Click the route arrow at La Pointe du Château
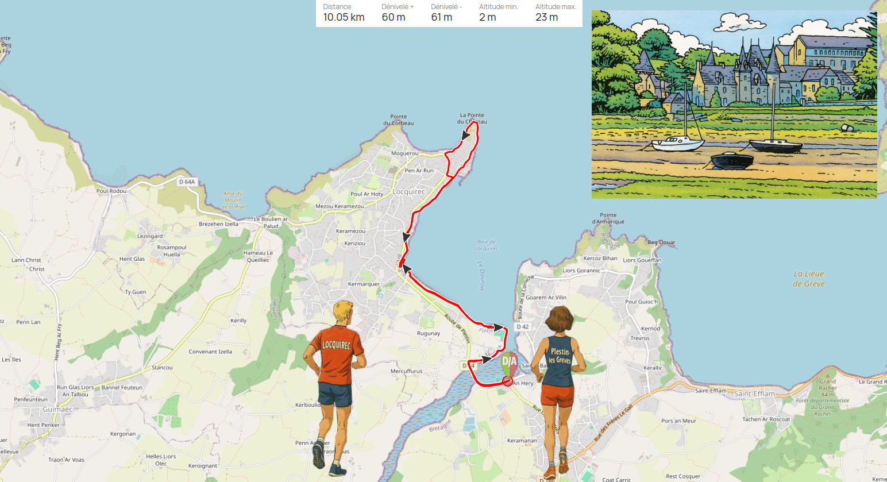Image resolution: width=887 pixels, height=482 pixels. click(466, 135)
